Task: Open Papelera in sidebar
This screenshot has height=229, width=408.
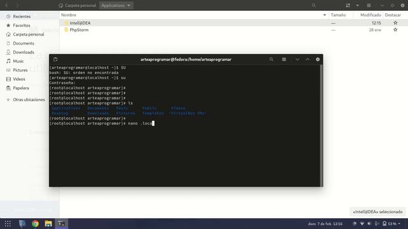Action: (21, 88)
